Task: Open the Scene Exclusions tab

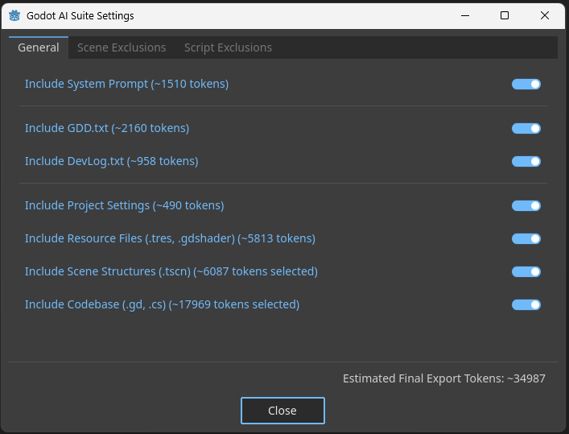Action: pos(122,48)
